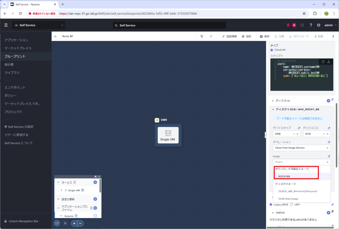Open the Self Service app switcher dropdown

click(x=38, y=25)
